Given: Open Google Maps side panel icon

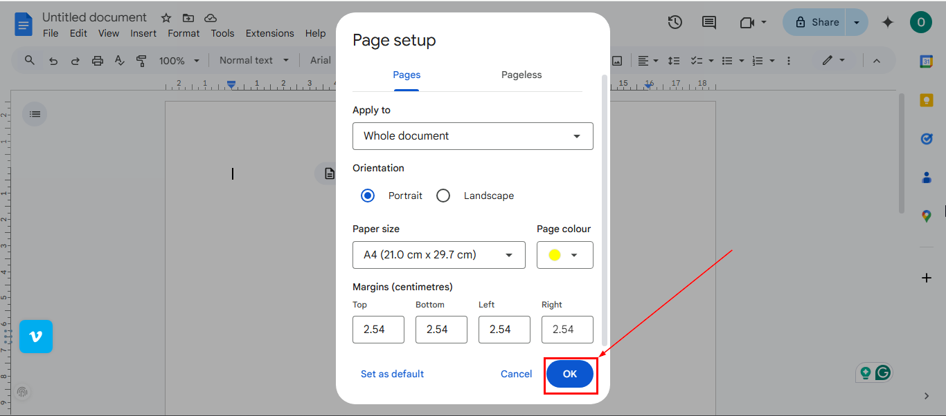Looking at the screenshot, I should coord(927,216).
